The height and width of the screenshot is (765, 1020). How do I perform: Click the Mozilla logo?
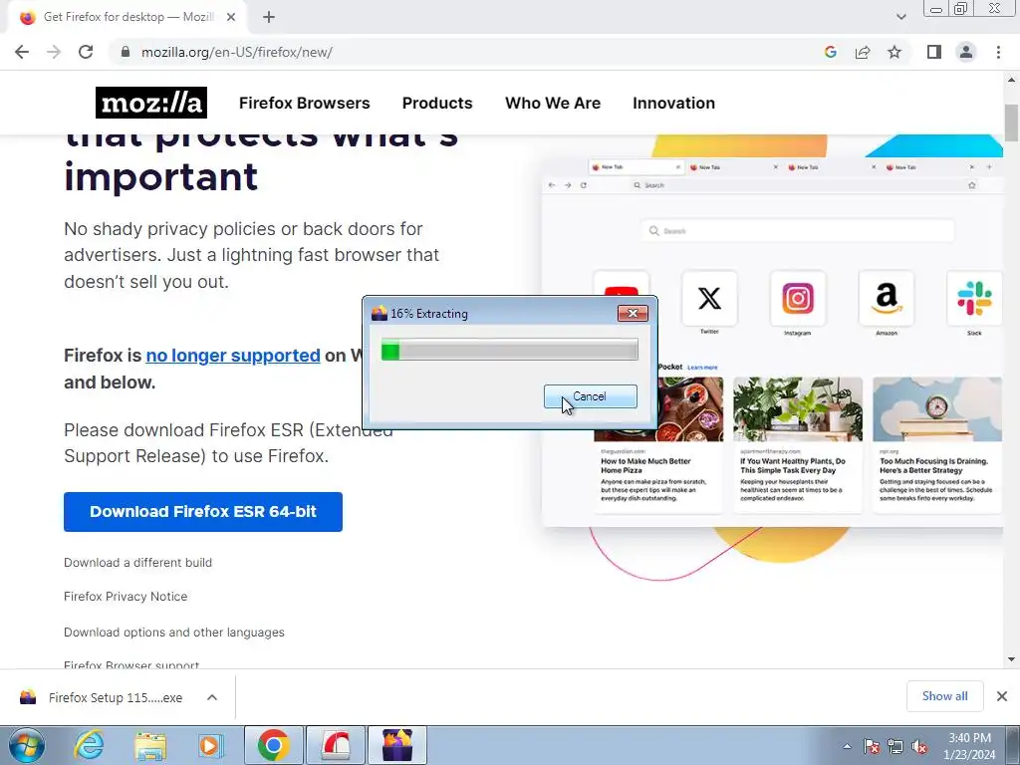[151, 103]
